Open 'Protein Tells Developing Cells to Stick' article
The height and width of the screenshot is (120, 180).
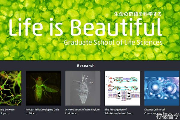click(43, 112)
